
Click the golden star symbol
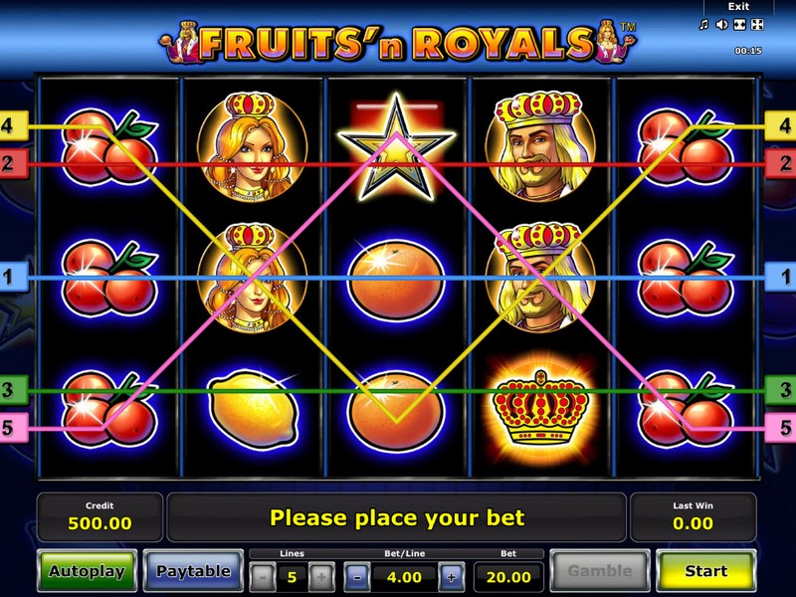(396, 147)
